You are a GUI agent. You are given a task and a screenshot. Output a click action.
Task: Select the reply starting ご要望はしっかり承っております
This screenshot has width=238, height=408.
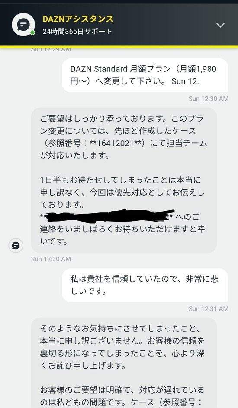point(124,180)
